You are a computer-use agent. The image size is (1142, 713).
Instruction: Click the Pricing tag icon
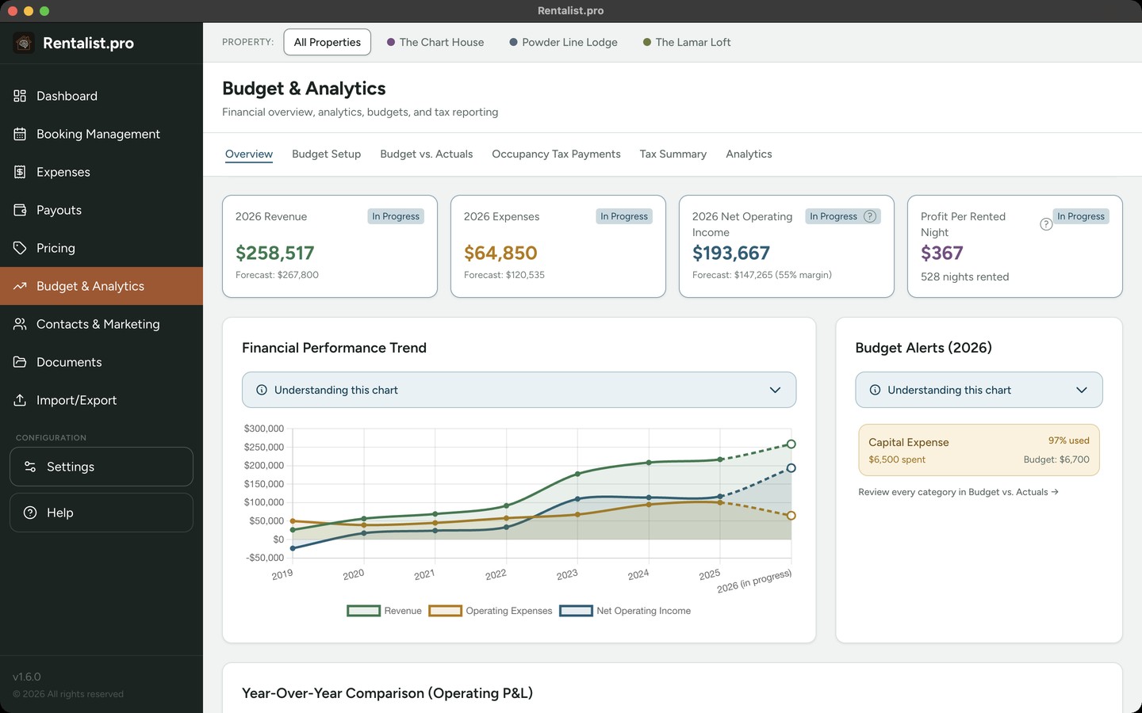(x=20, y=248)
